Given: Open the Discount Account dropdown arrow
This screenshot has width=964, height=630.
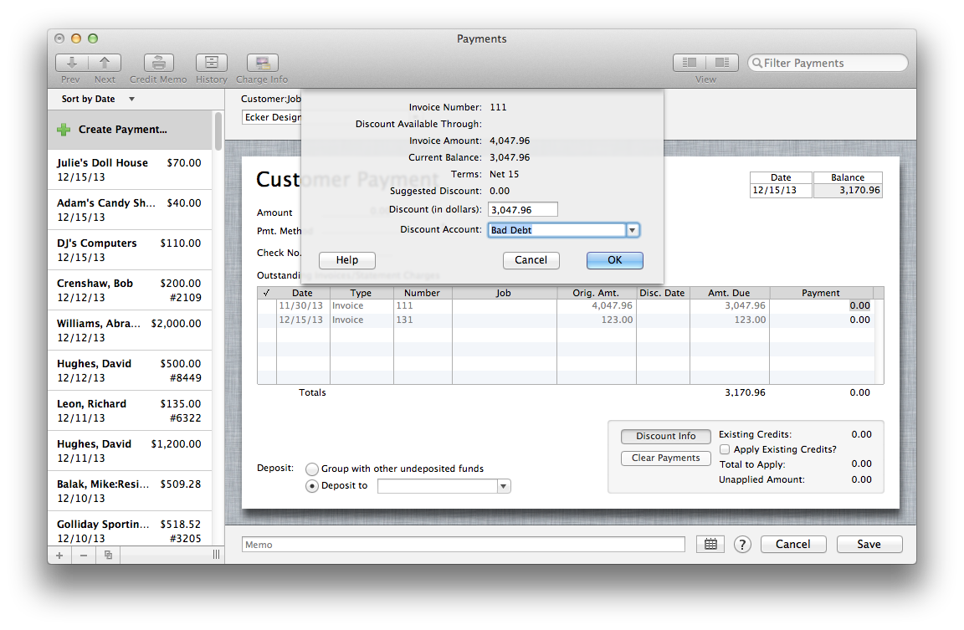Looking at the screenshot, I should [633, 230].
